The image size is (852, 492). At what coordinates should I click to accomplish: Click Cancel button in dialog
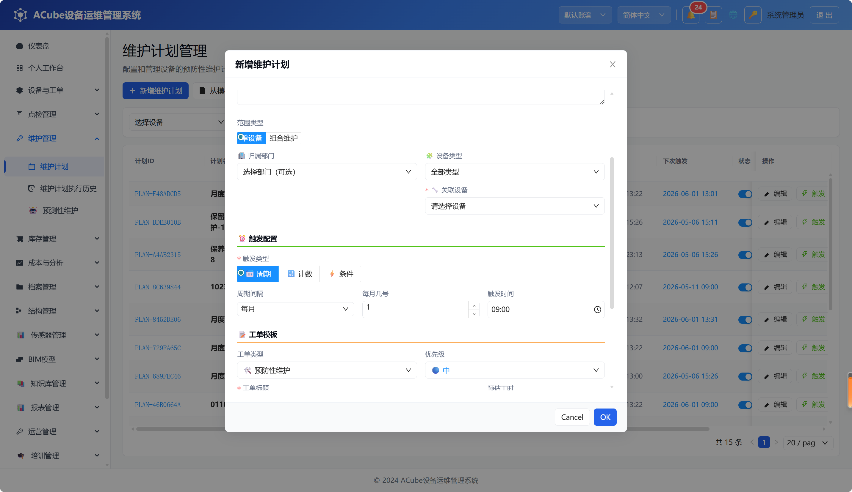click(572, 417)
